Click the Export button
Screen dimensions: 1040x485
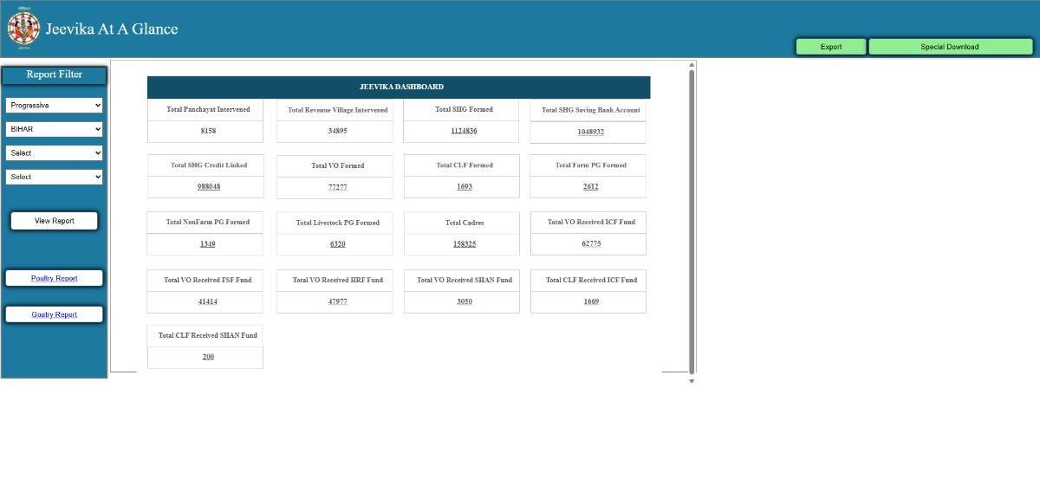830,47
